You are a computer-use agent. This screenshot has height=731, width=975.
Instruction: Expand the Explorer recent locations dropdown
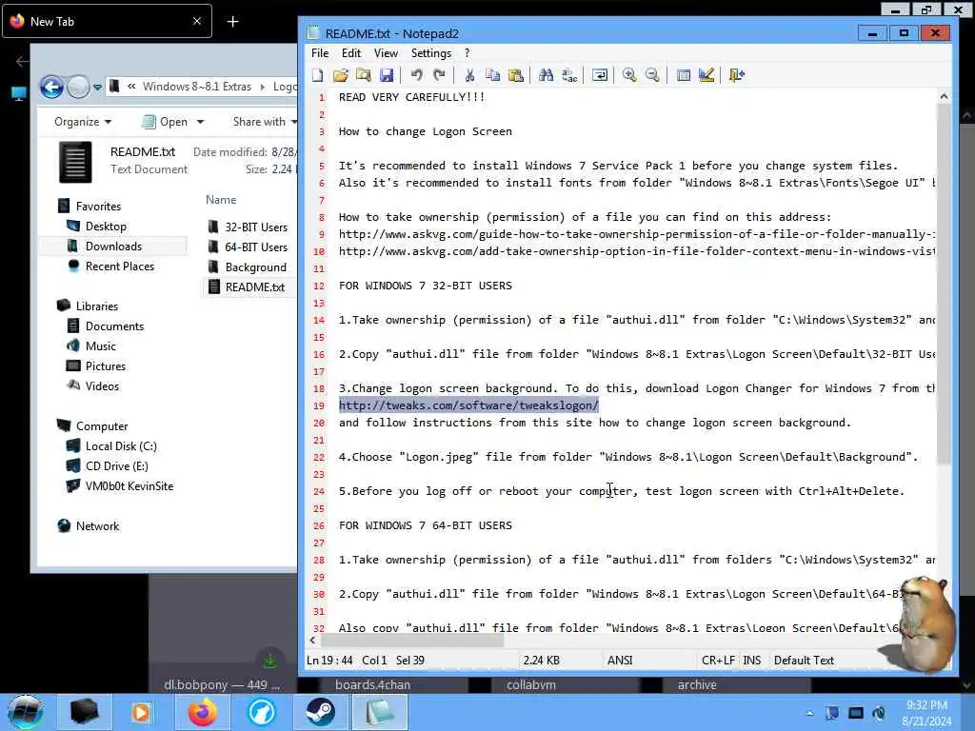coord(97,88)
